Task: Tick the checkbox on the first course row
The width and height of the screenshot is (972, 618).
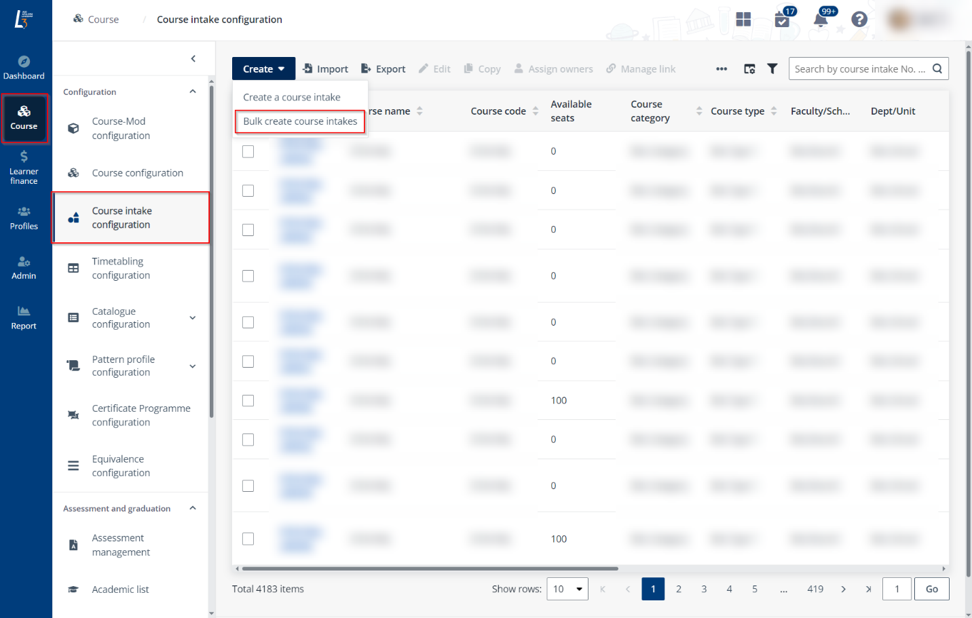Action: (x=248, y=151)
